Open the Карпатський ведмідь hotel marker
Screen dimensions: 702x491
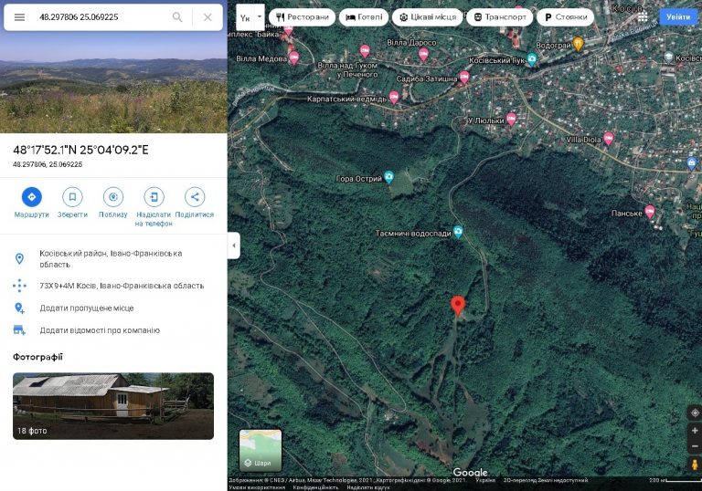(394, 97)
